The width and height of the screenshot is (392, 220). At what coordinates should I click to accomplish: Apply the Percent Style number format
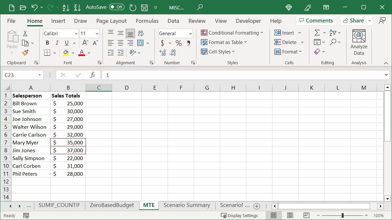pos(178,42)
